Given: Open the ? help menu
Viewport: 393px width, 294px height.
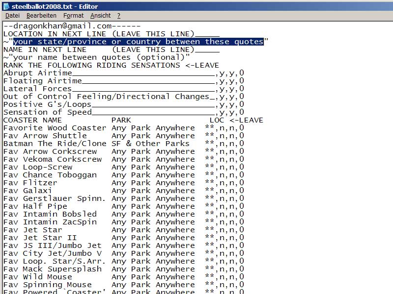Looking at the screenshot, I should pos(118,16).
